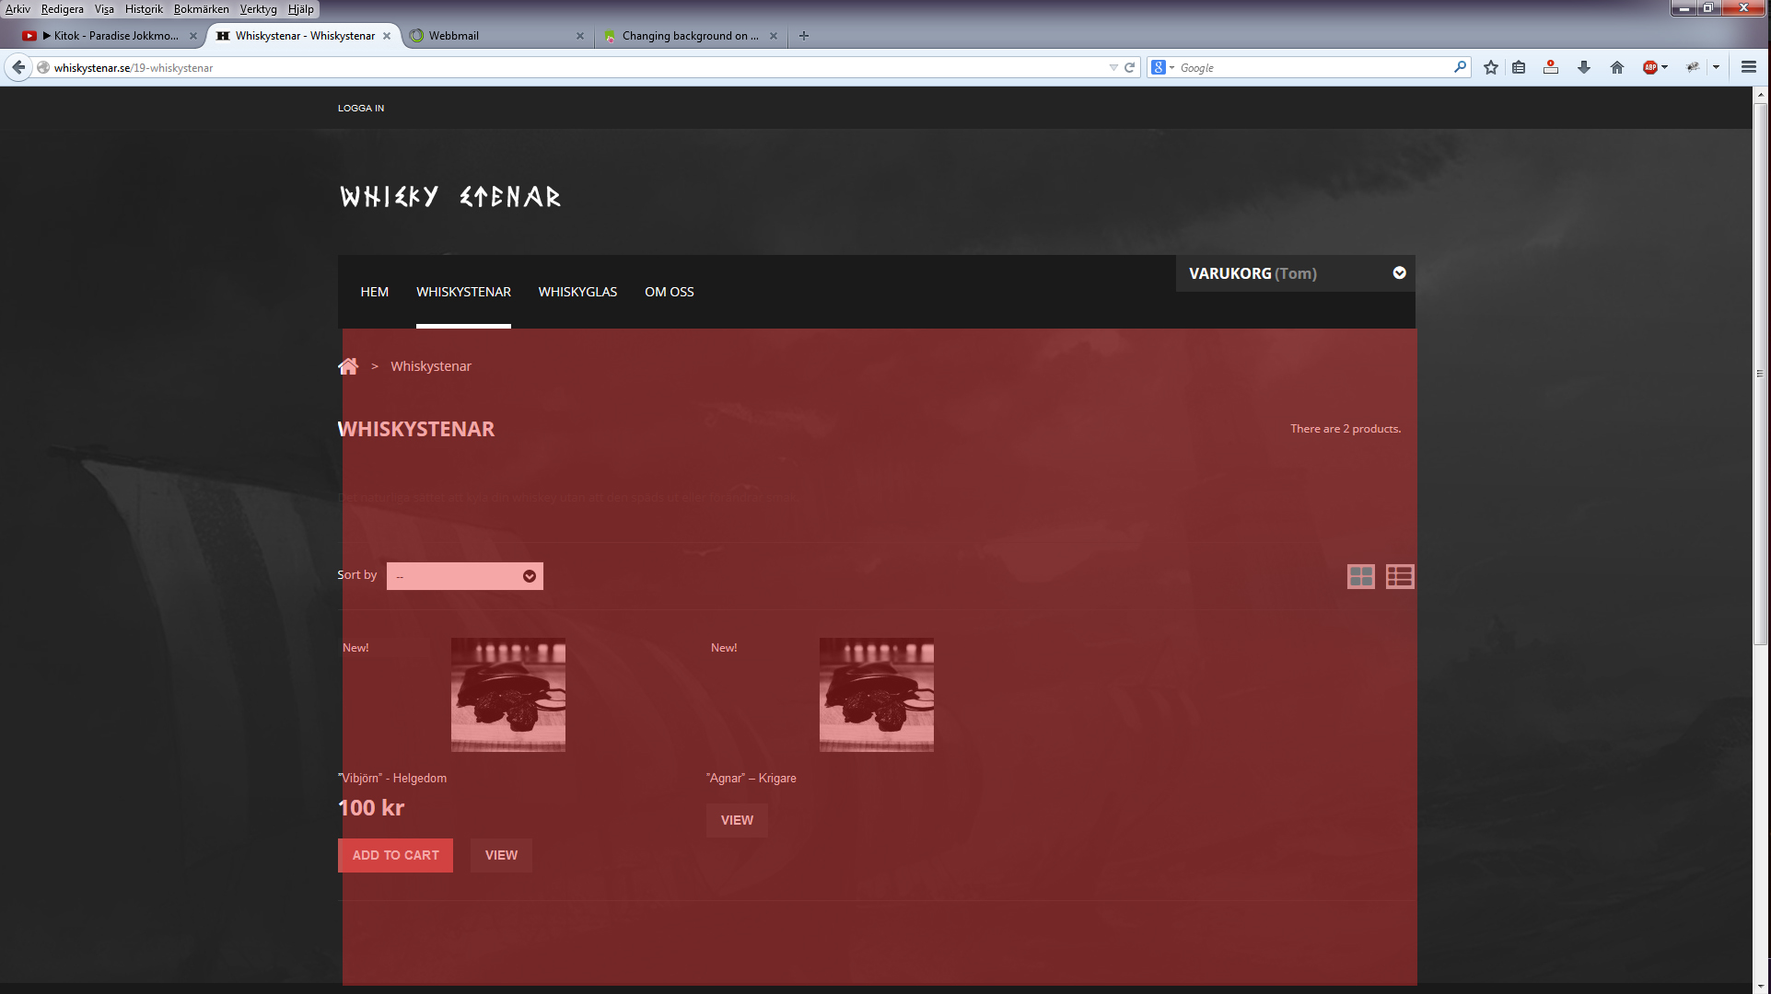Open the Hjälp menu
The width and height of the screenshot is (1771, 994).
(x=300, y=9)
